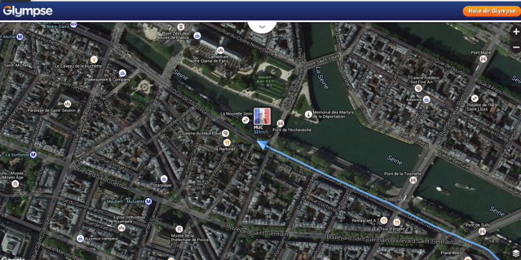Select the Le Reminet restaurant icon

pos(227,143)
